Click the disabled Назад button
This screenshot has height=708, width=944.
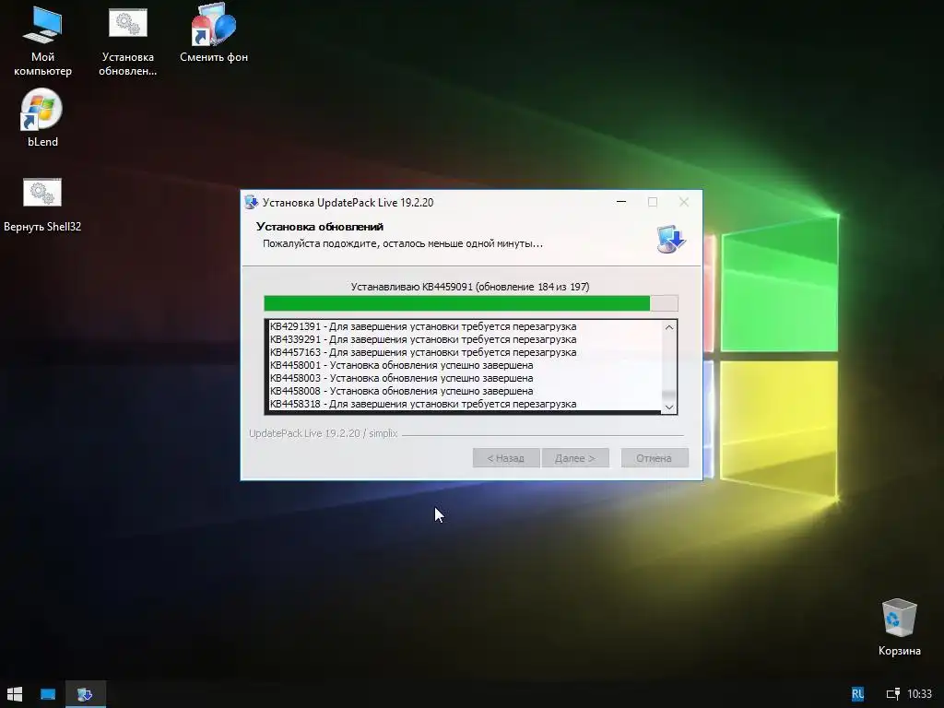(506, 458)
